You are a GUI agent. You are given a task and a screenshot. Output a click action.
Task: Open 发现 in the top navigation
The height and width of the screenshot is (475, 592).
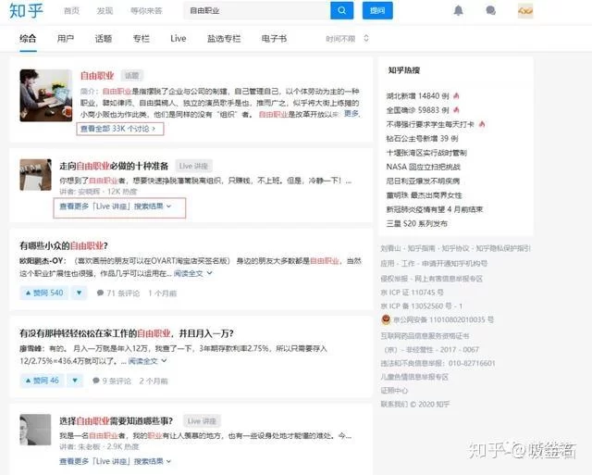pos(105,10)
